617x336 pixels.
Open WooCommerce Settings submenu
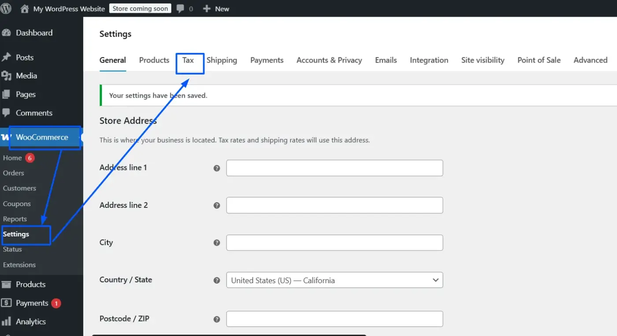tap(16, 234)
